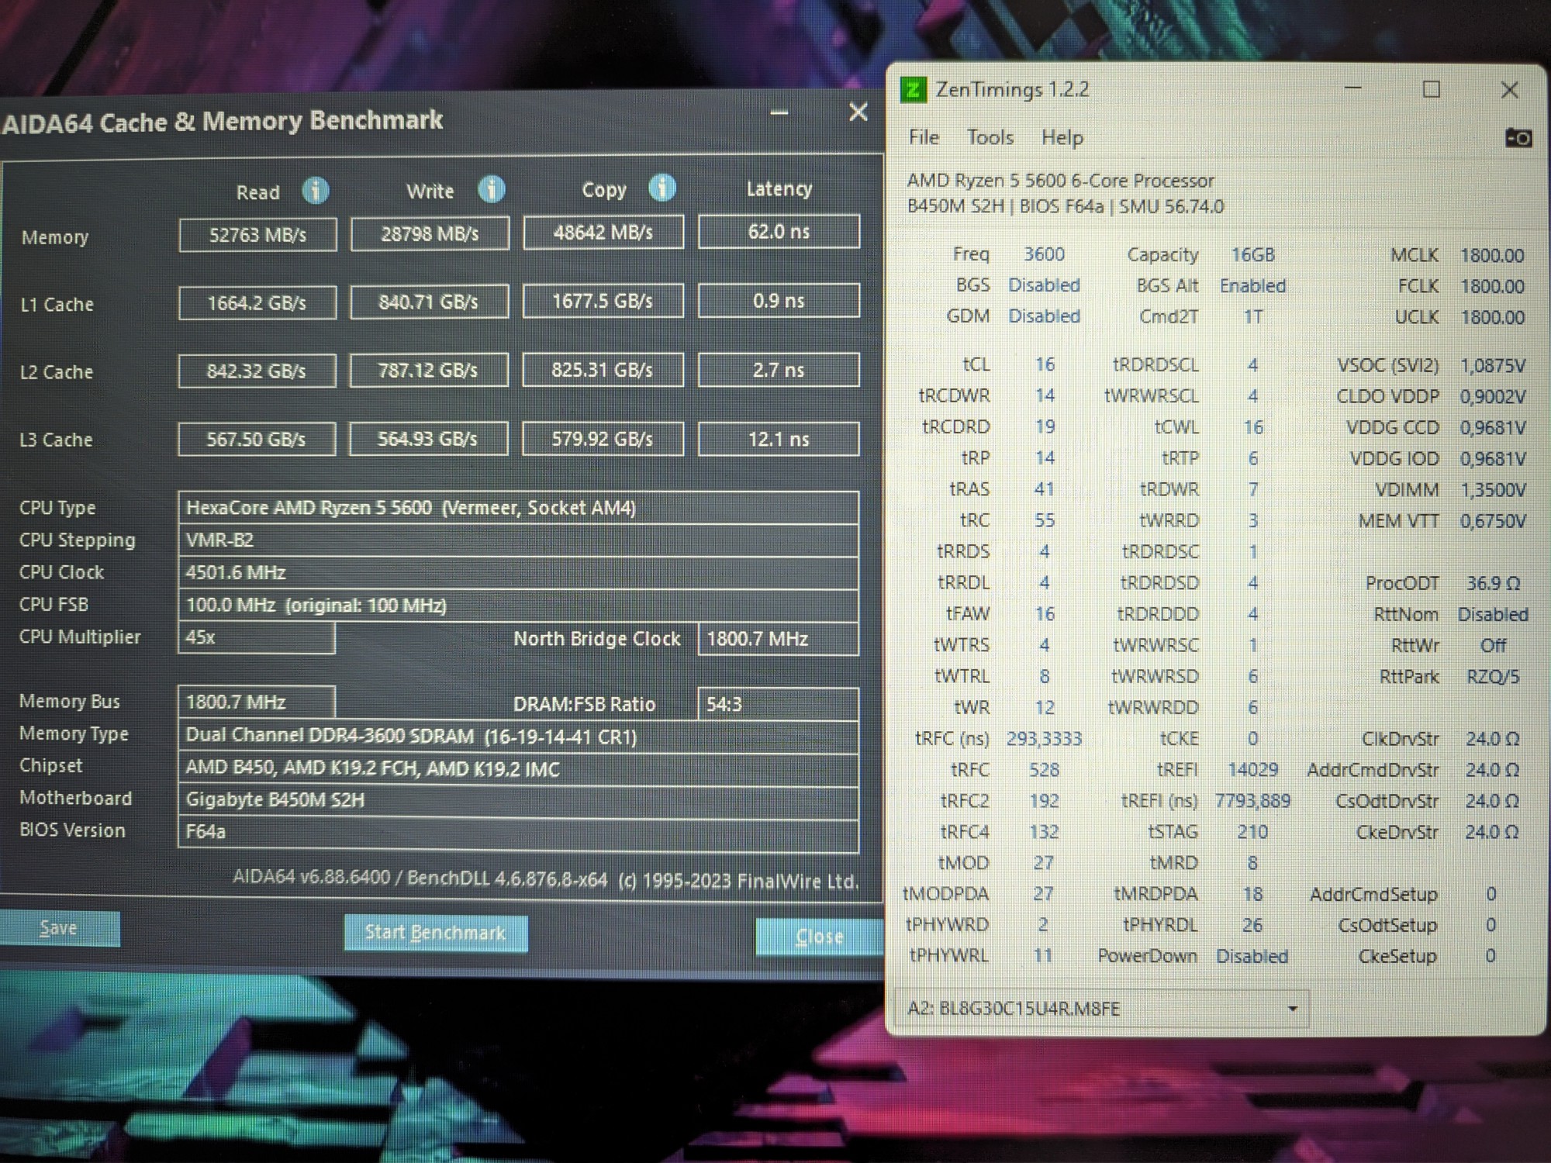Click the green ZenTimings app logo
Image resolution: width=1551 pixels, height=1163 pixels.
[x=914, y=90]
